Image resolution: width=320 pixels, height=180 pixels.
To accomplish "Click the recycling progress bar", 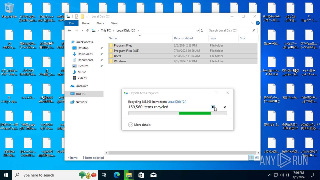I will click(177, 113).
